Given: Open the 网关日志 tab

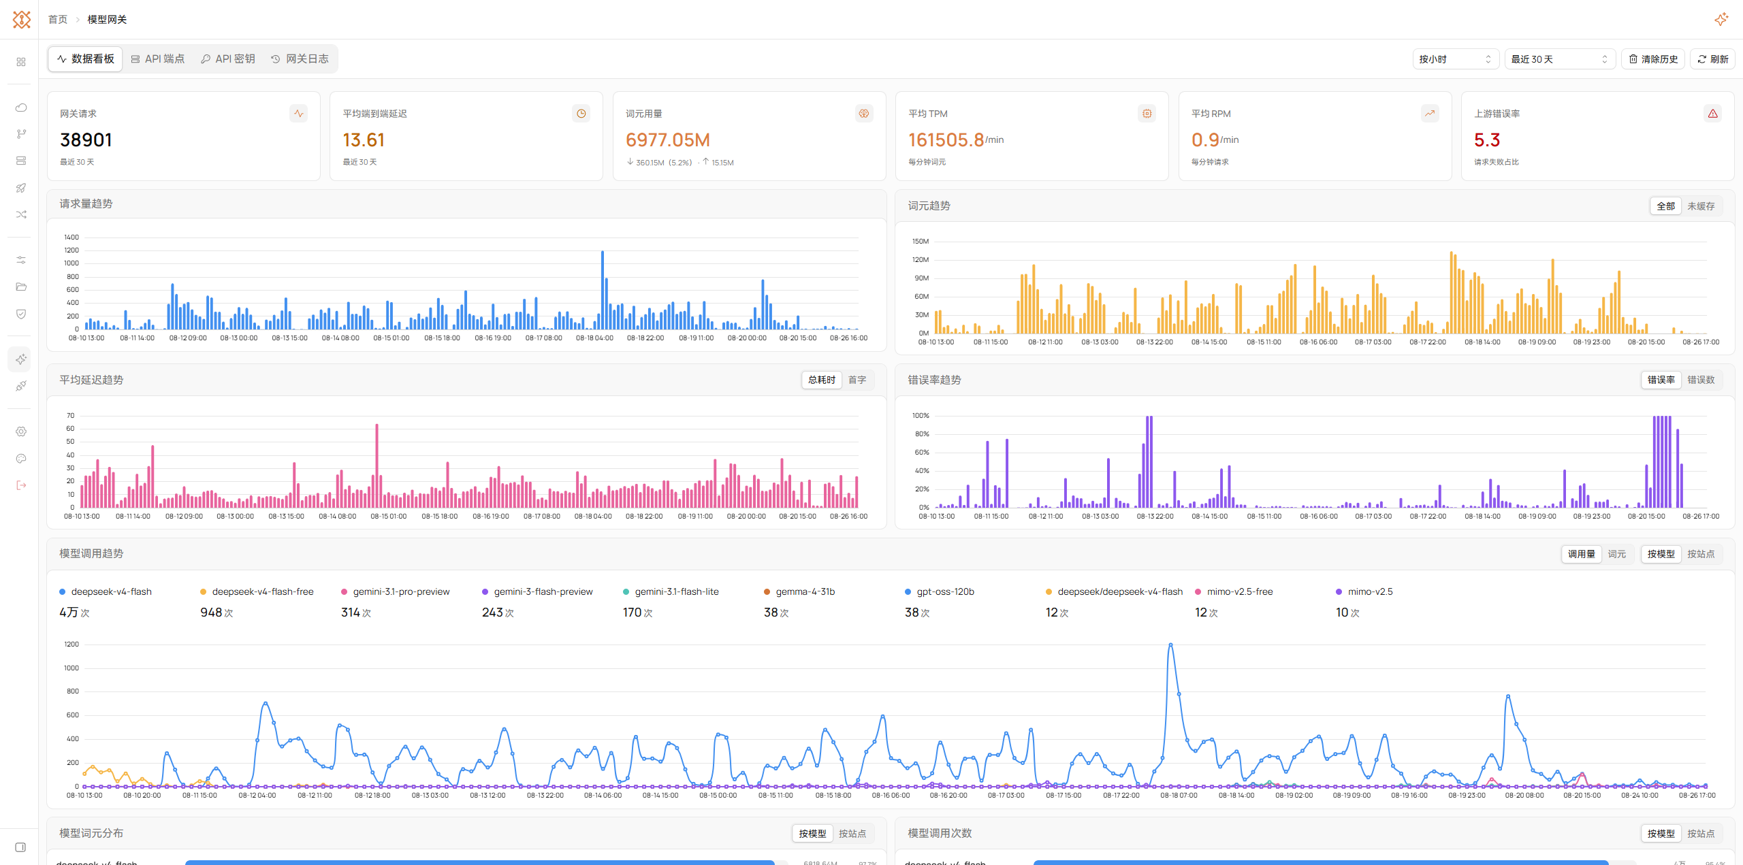Looking at the screenshot, I should click(300, 59).
